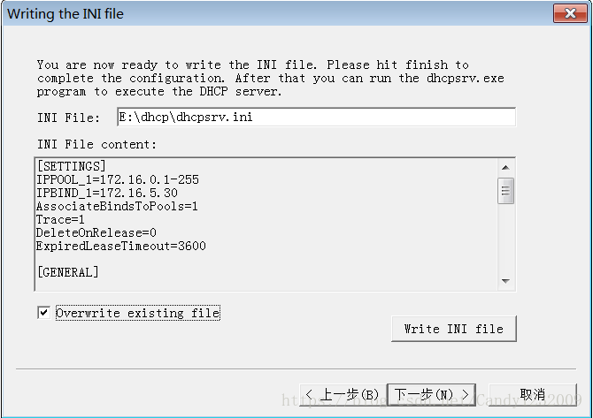Click the INI content scrollbar up arrow

pyautogui.click(x=505, y=167)
